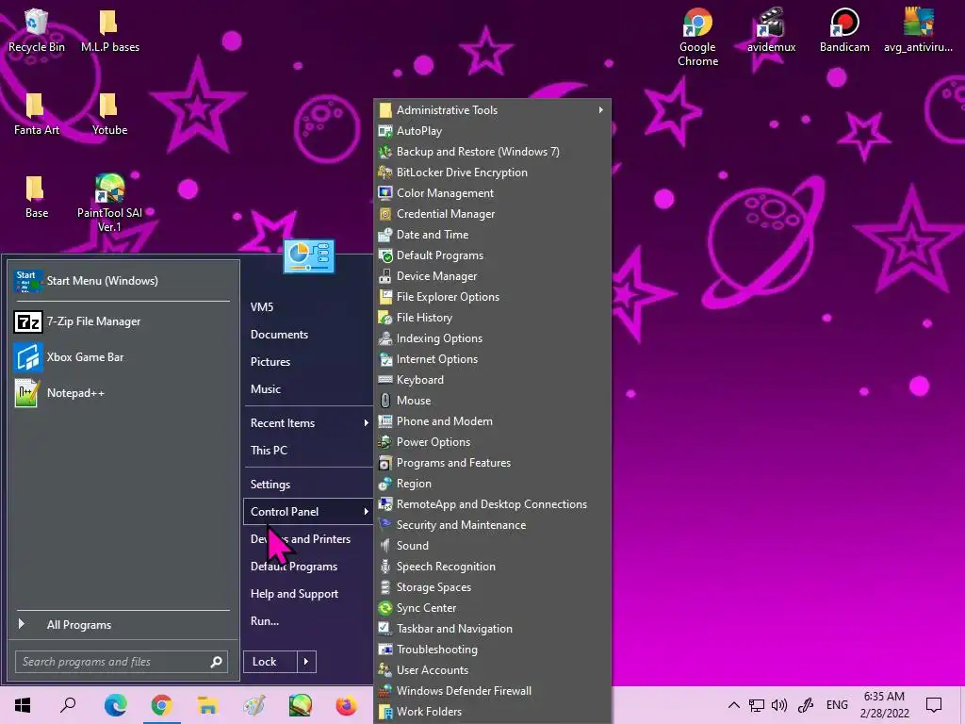This screenshot has height=724, width=965.
Task: Click the taskbar search magnifier icon
Action: coord(68,705)
